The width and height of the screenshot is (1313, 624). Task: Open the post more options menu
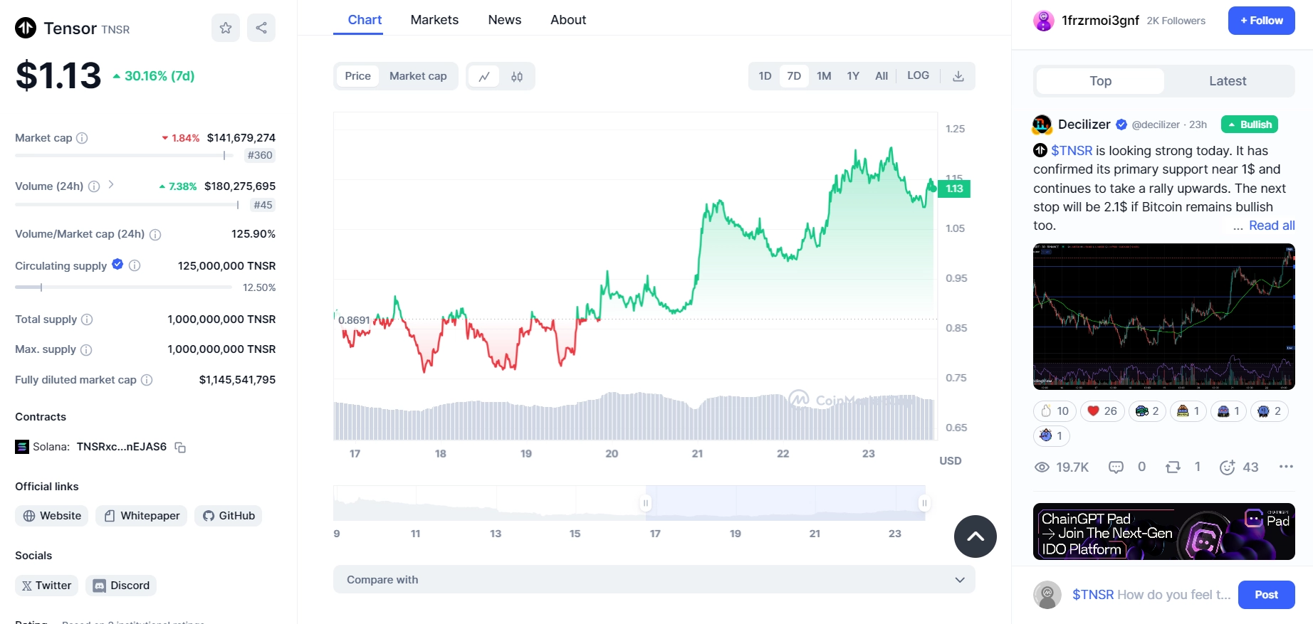click(x=1285, y=467)
